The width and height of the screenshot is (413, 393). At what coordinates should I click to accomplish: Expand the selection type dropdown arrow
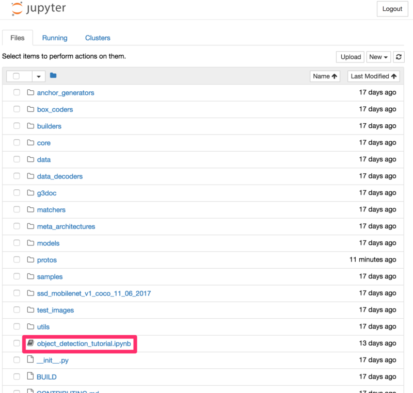[x=39, y=76]
